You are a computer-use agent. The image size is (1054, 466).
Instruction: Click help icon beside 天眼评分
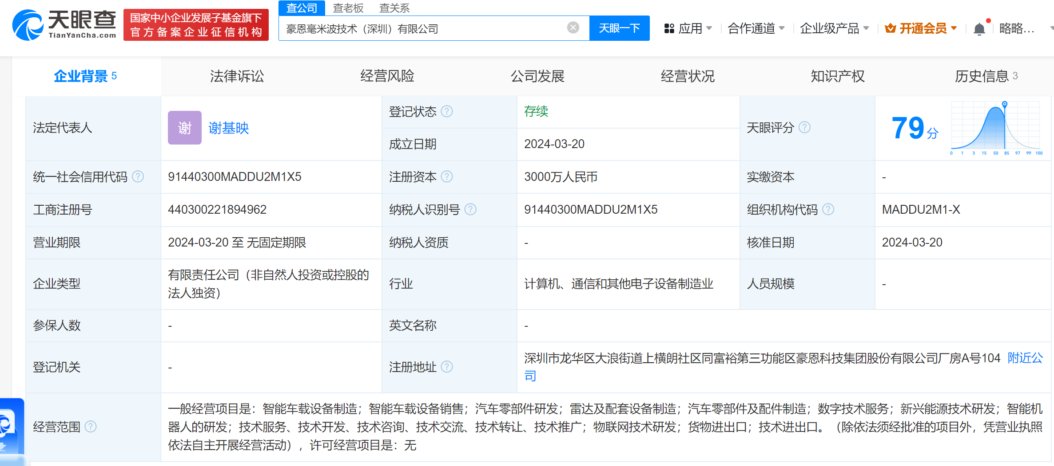tap(804, 128)
